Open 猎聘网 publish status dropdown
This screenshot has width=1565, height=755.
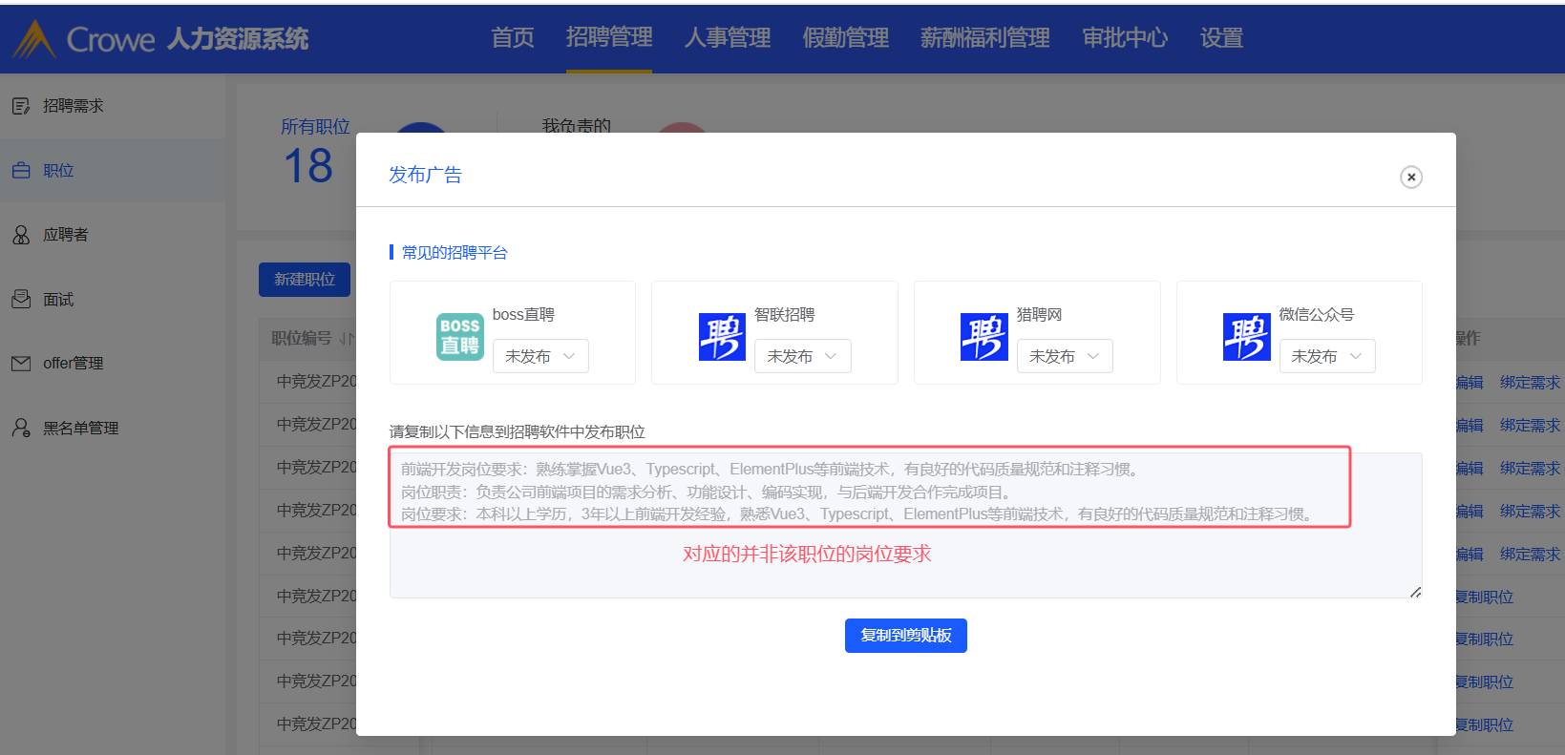[1065, 356]
